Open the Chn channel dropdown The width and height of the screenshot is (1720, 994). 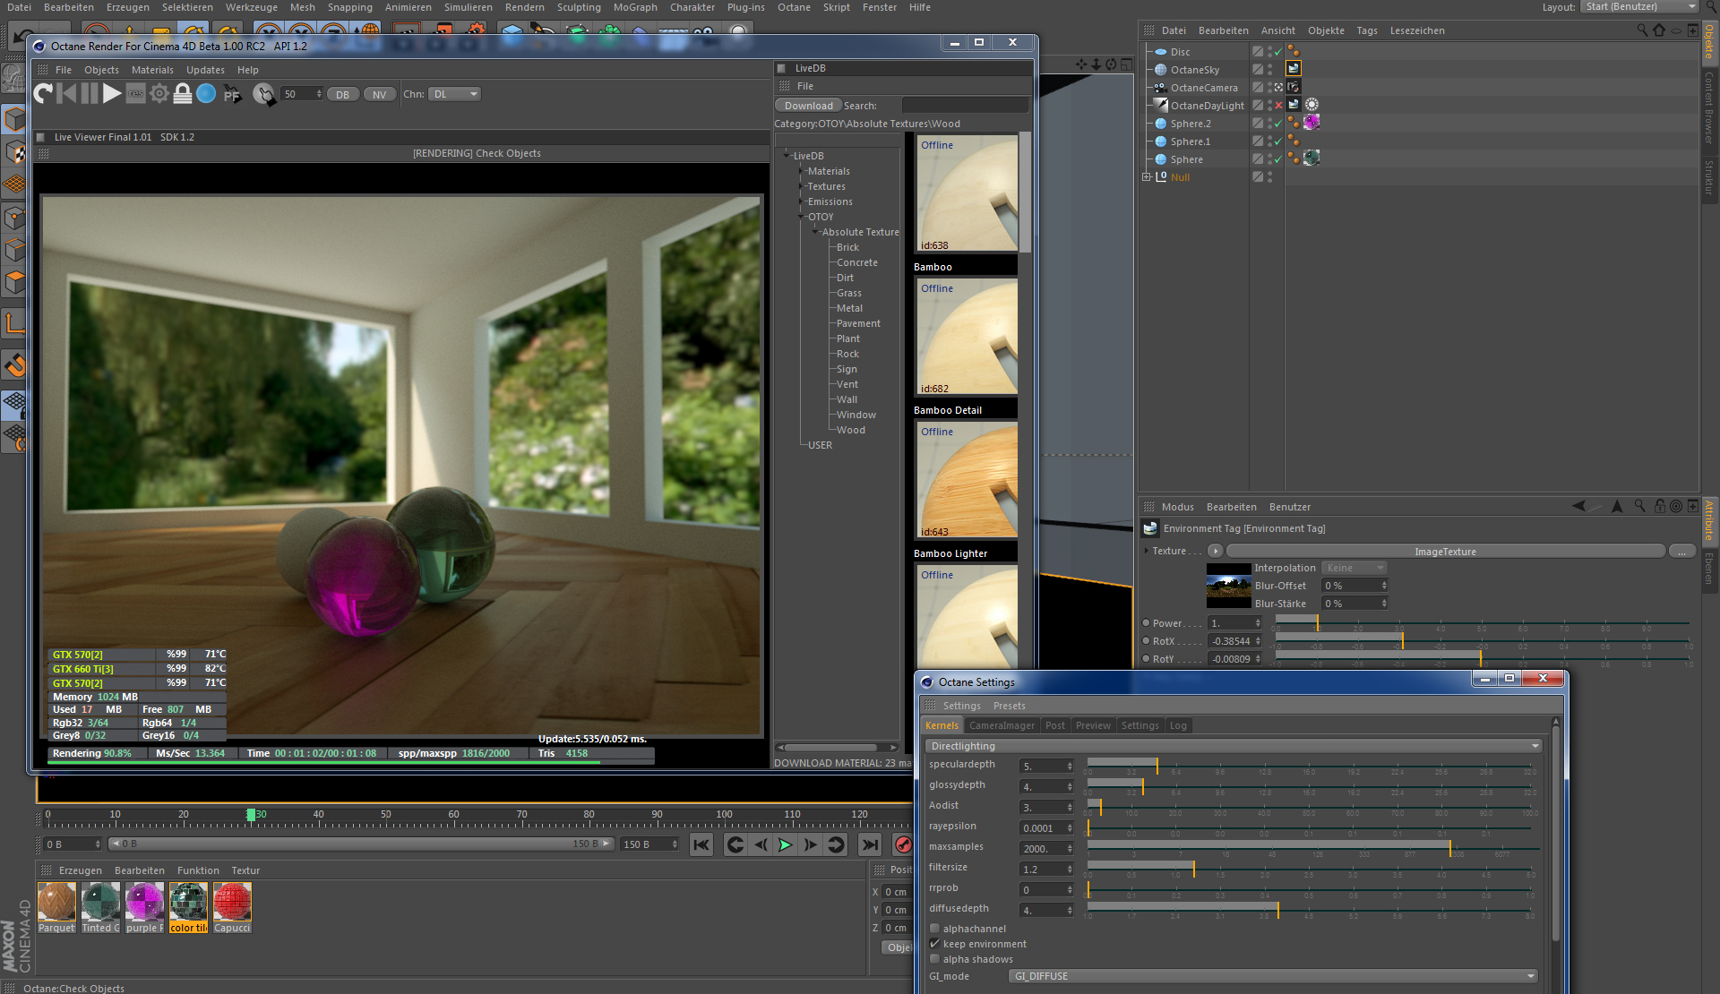click(x=454, y=94)
